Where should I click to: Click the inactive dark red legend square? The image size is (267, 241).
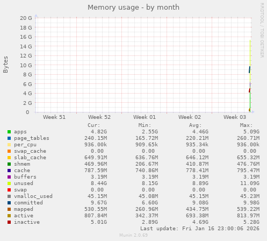pyautogui.click(x=9, y=222)
